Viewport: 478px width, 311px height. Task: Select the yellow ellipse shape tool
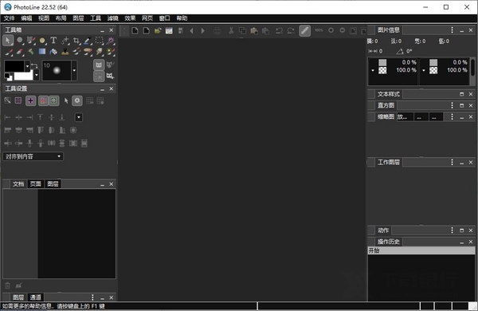pos(42,41)
